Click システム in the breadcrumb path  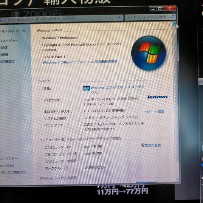point(69,18)
